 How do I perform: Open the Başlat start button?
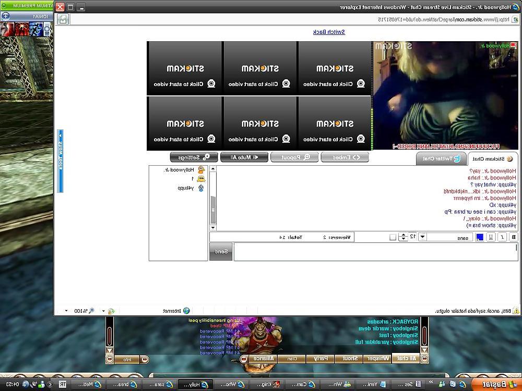496,384
